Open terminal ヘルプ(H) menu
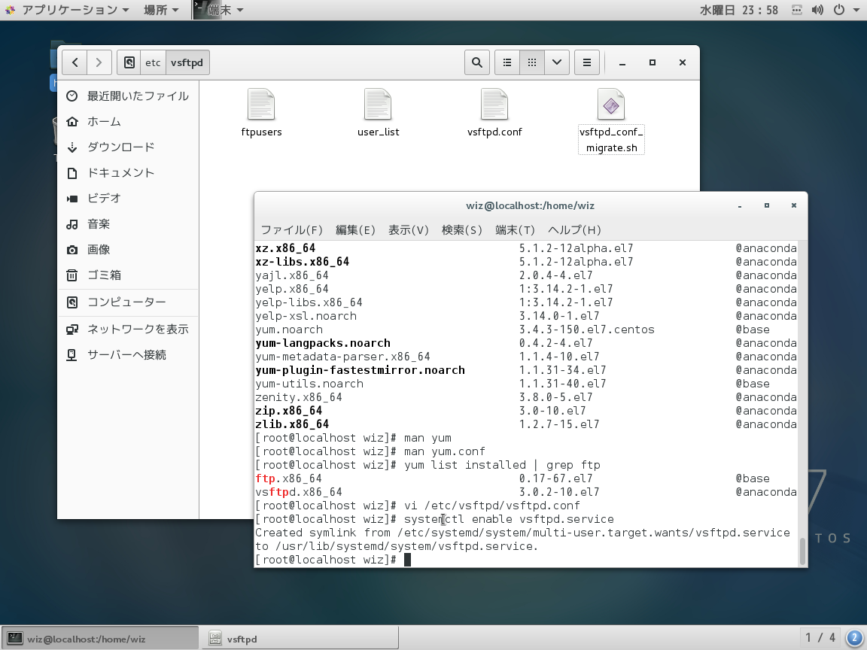The height and width of the screenshot is (650, 867). [x=574, y=230]
